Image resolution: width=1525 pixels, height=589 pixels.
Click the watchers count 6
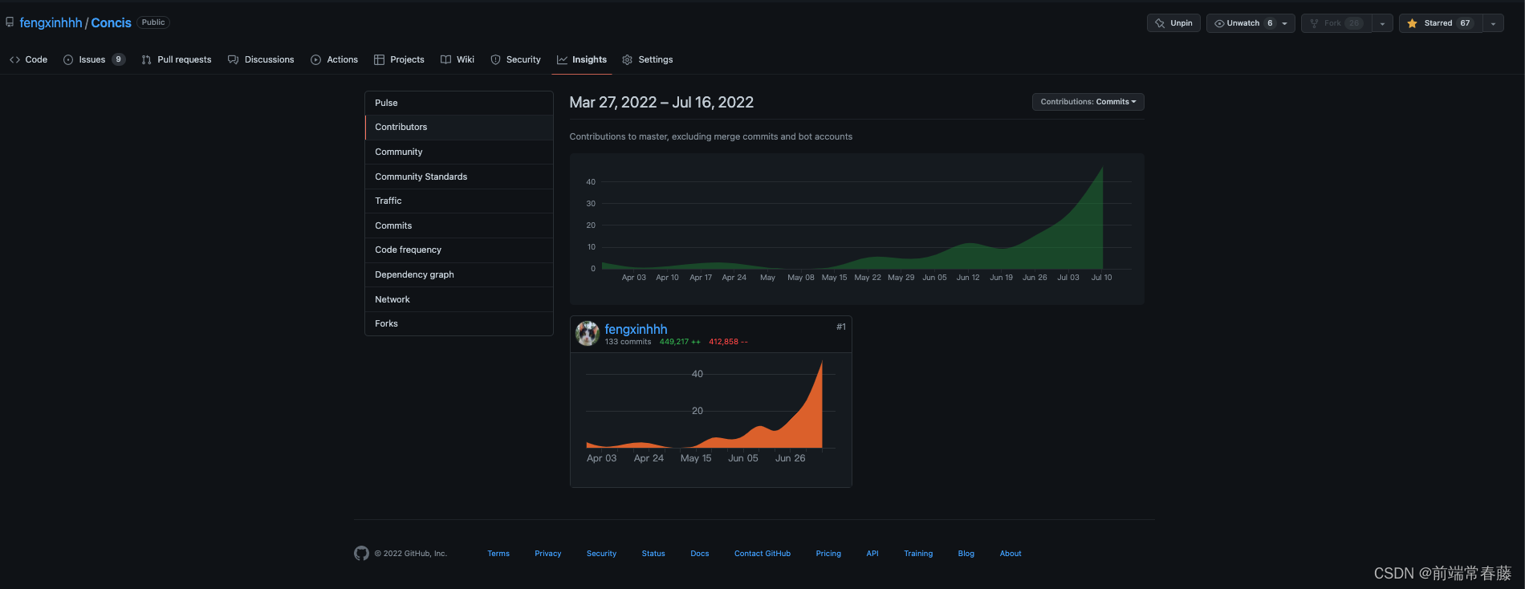pos(1270,23)
